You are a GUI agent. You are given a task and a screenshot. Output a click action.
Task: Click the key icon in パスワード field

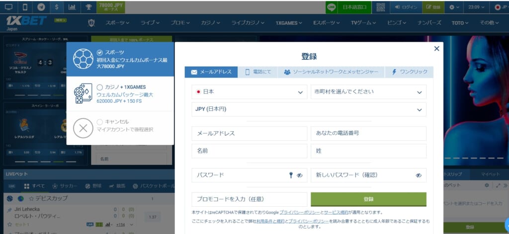click(291, 175)
